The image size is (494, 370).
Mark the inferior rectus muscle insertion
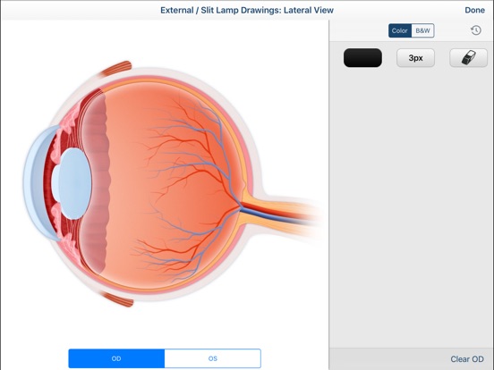119,299
